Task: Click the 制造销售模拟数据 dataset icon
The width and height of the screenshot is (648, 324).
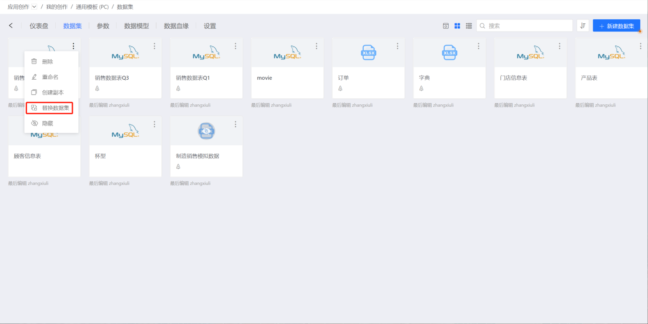Action: pyautogui.click(x=206, y=131)
